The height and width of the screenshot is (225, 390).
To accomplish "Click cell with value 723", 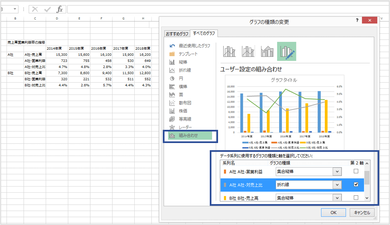I will 57,61.
